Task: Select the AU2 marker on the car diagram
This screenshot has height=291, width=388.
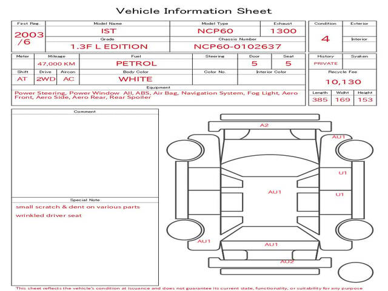Action: 287,261
